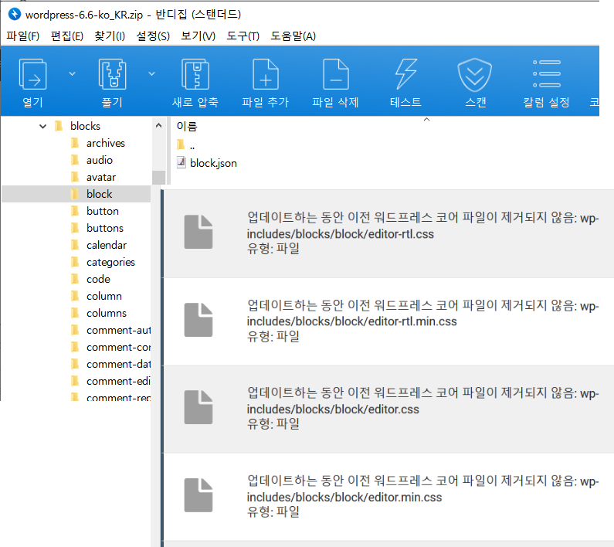614x547 pixels.
Task: Click the code folder icon
Action: (75, 280)
